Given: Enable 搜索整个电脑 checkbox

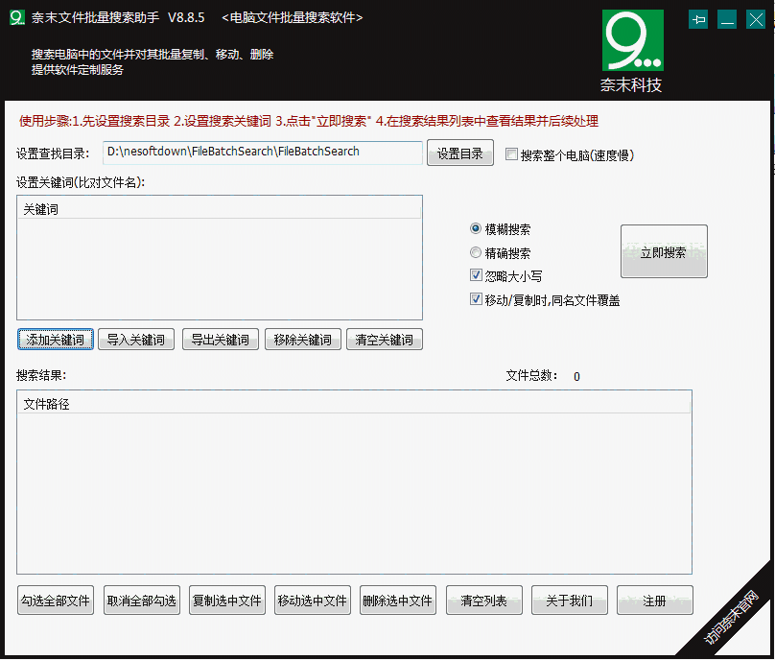Looking at the screenshot, I should click(x=511, y=154).
